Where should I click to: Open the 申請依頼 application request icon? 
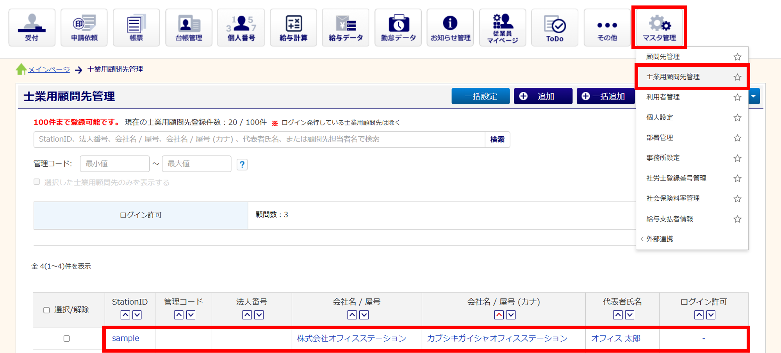click(84, 27)
